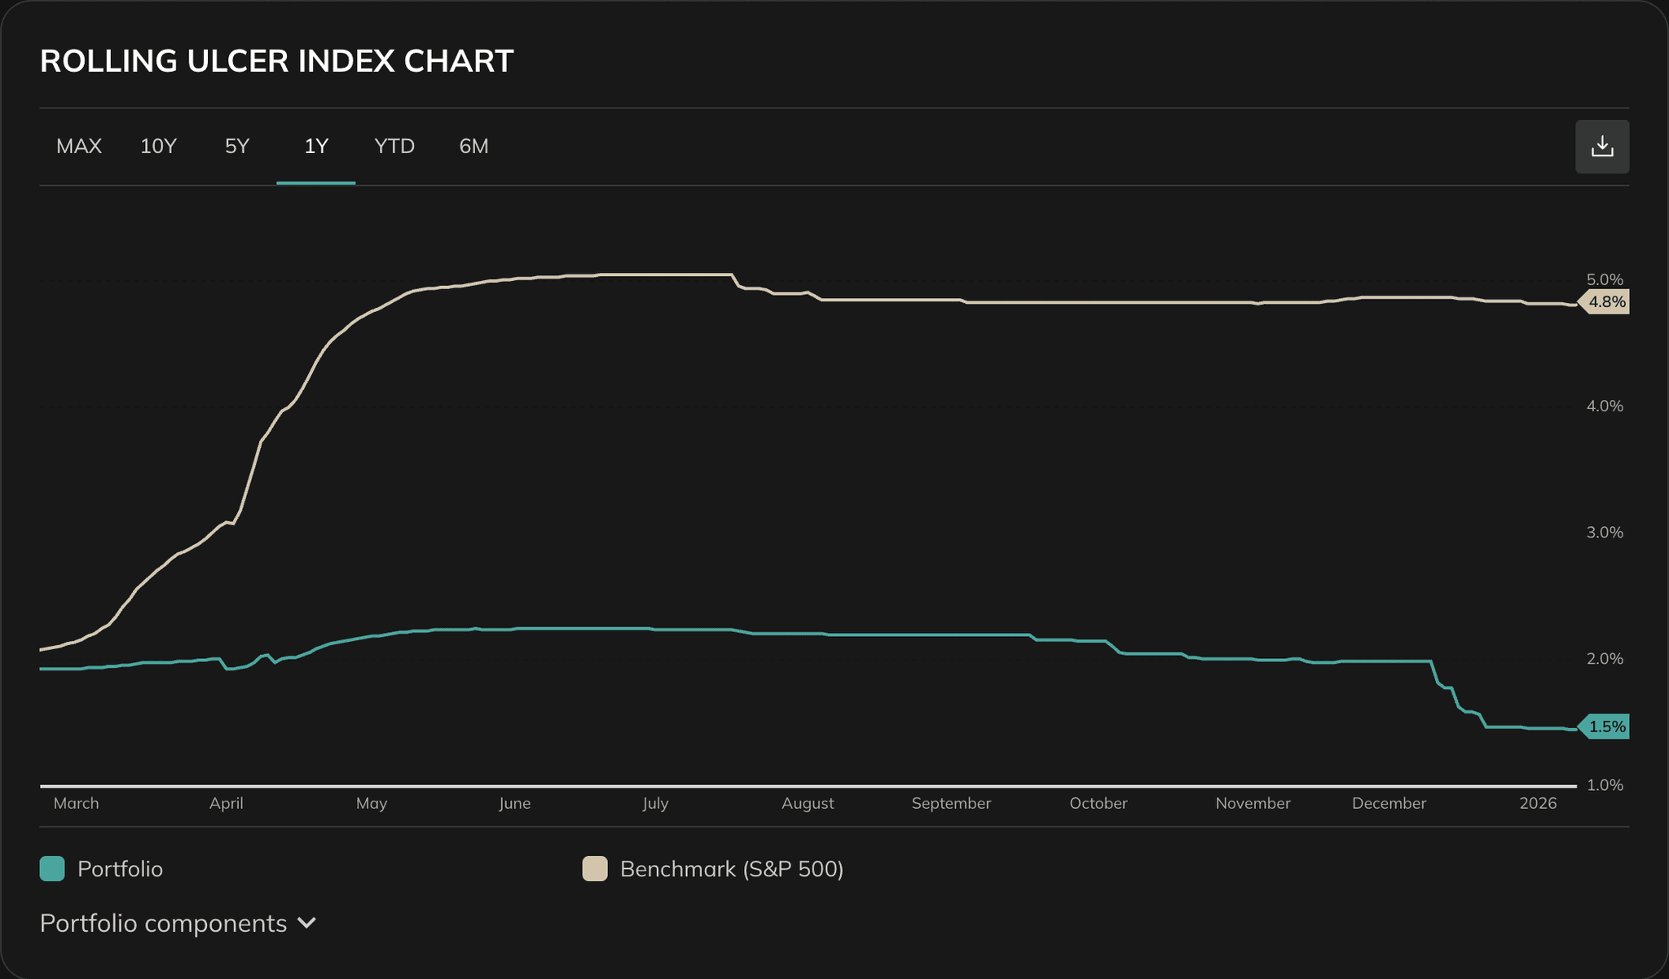
Task: Select the MAX time range tab
Action: tap(79, 147)
